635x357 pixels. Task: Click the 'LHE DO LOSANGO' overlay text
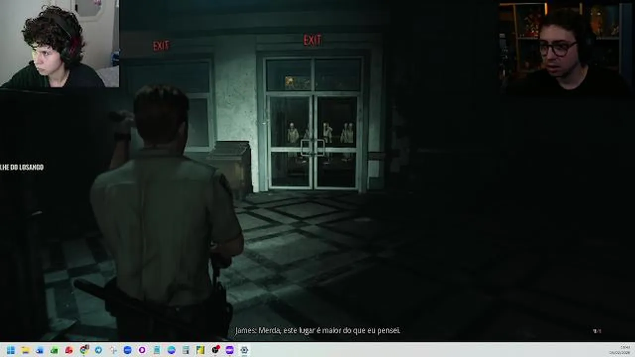click(22, 168)
